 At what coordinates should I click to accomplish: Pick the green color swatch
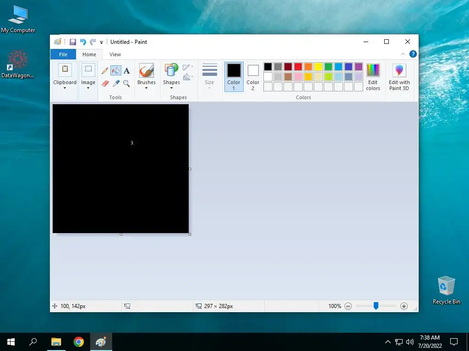(328, 67)
